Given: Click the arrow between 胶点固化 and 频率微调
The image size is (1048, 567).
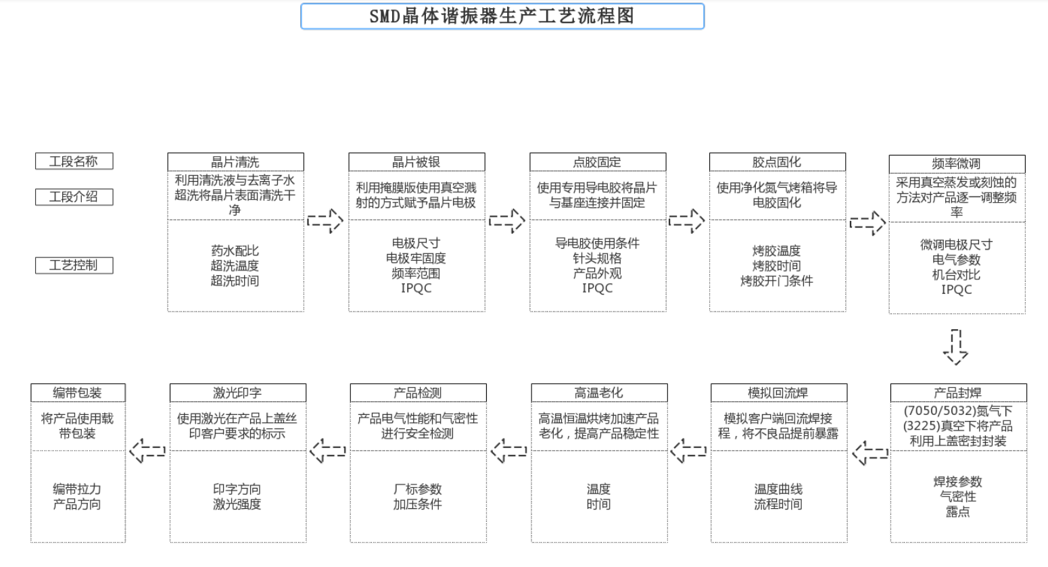Looking at the screenshot, I should click(x=866, y=221).
